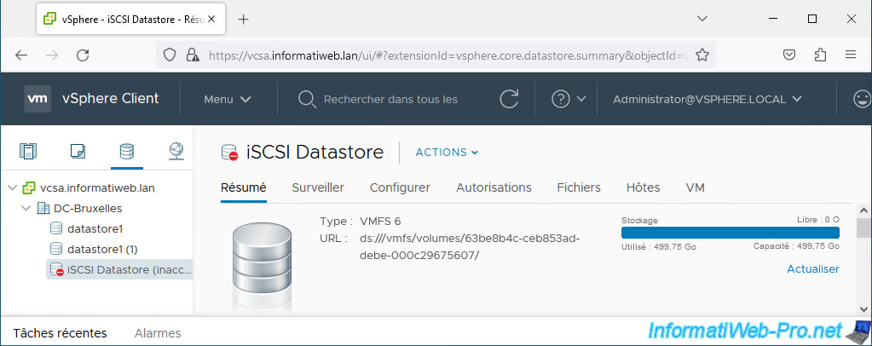The height and width of the screenshot is (346, 872).
Task: Collapse the DC-Bruxelles tree node
Action: pos(26,208)
